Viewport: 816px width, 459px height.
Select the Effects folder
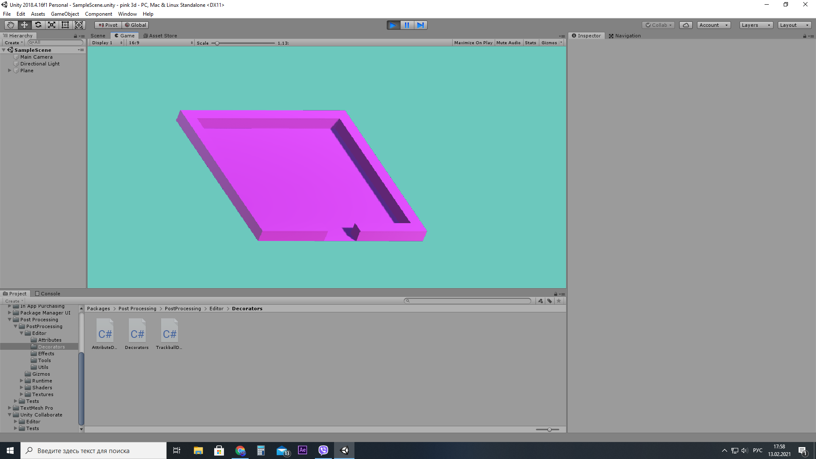(46, 354)
